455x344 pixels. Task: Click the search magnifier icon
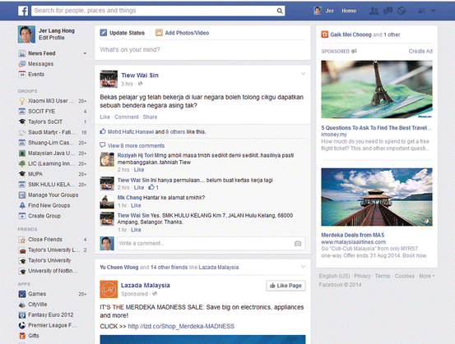click(280, 11)
